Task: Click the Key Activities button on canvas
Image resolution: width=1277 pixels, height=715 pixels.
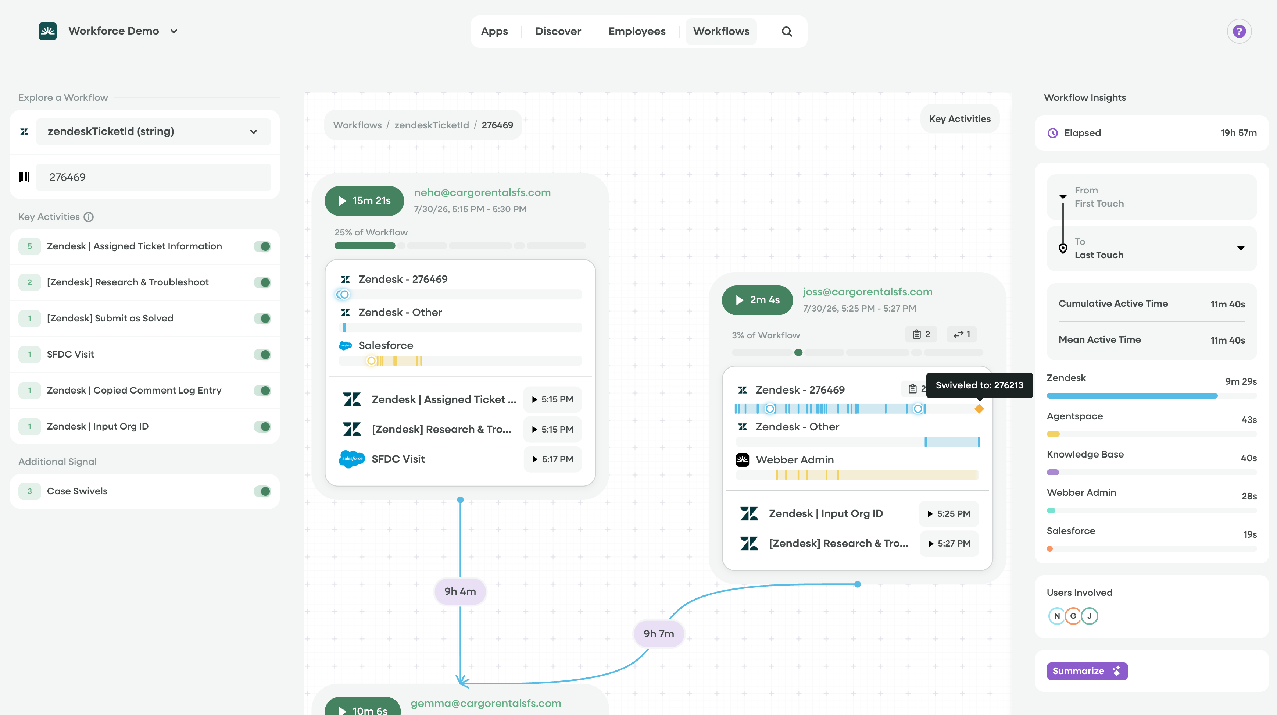Action: click(960, 118)
